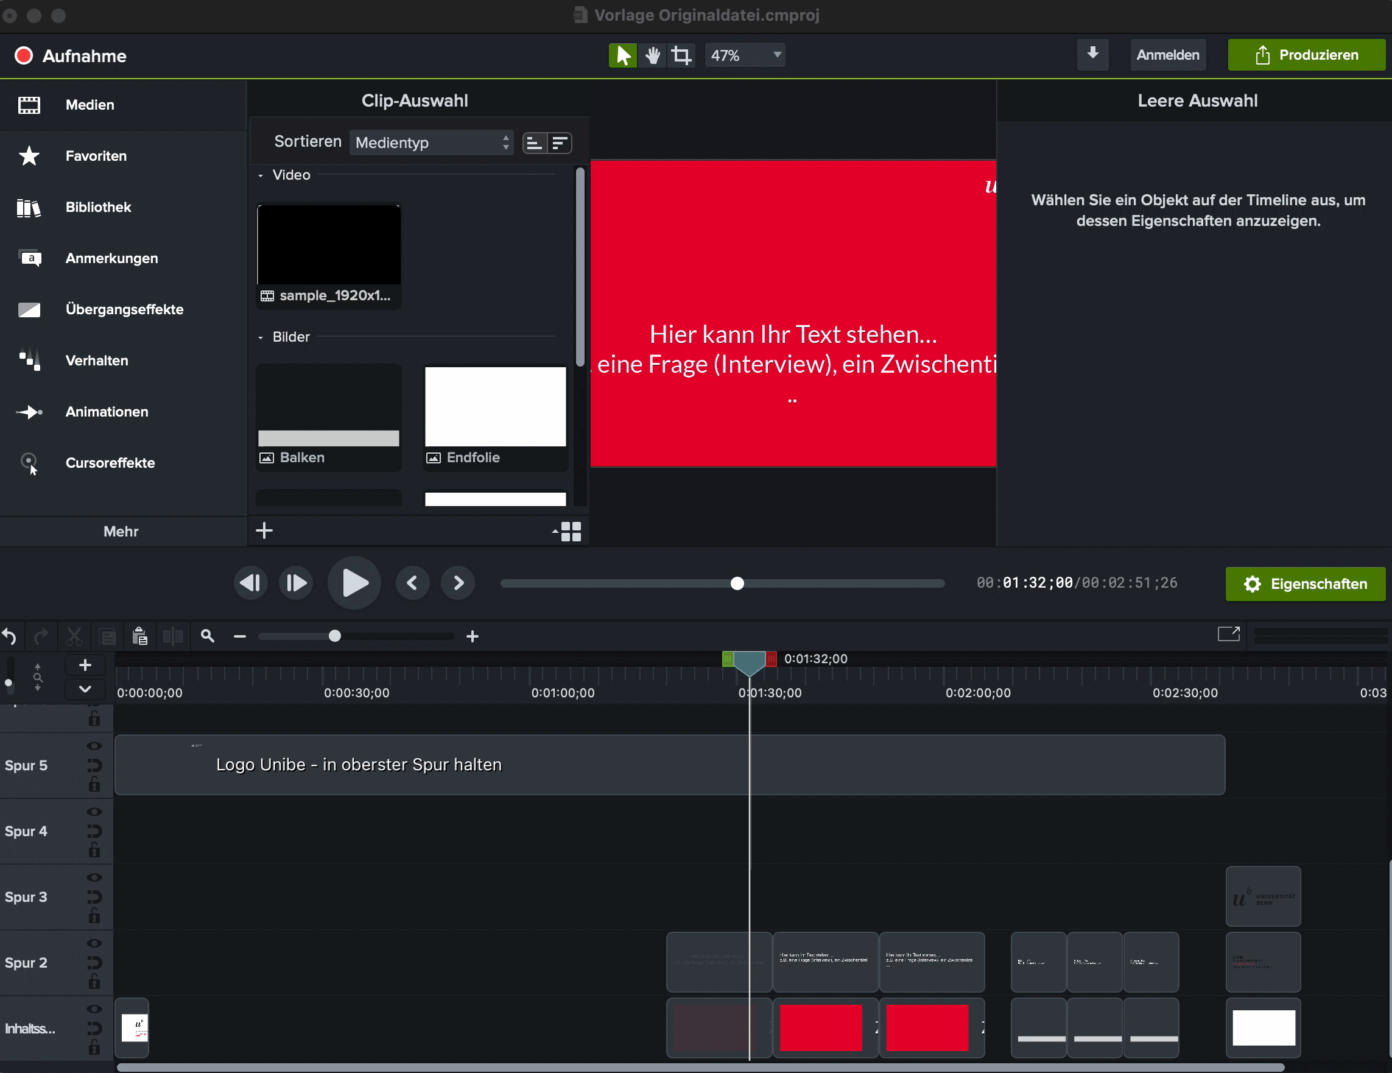Open the Medientyp sort dropdown
This screenshot has width=1392, height=1073.
[x=432, y=143]
